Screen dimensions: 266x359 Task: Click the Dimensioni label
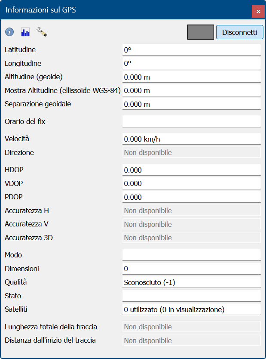tap(22, 269)
